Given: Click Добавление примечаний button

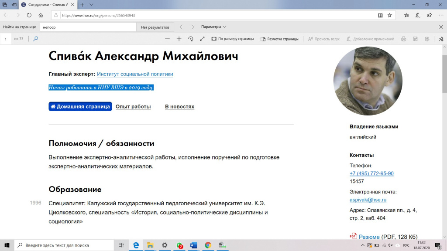Looking at the screenshot, I should (370, 39).
